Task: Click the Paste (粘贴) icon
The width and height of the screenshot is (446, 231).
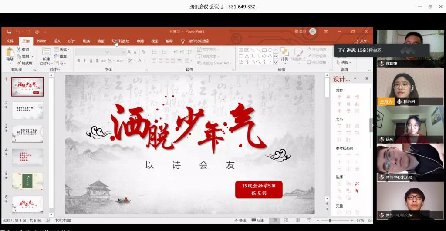Action: pos(10,54)
